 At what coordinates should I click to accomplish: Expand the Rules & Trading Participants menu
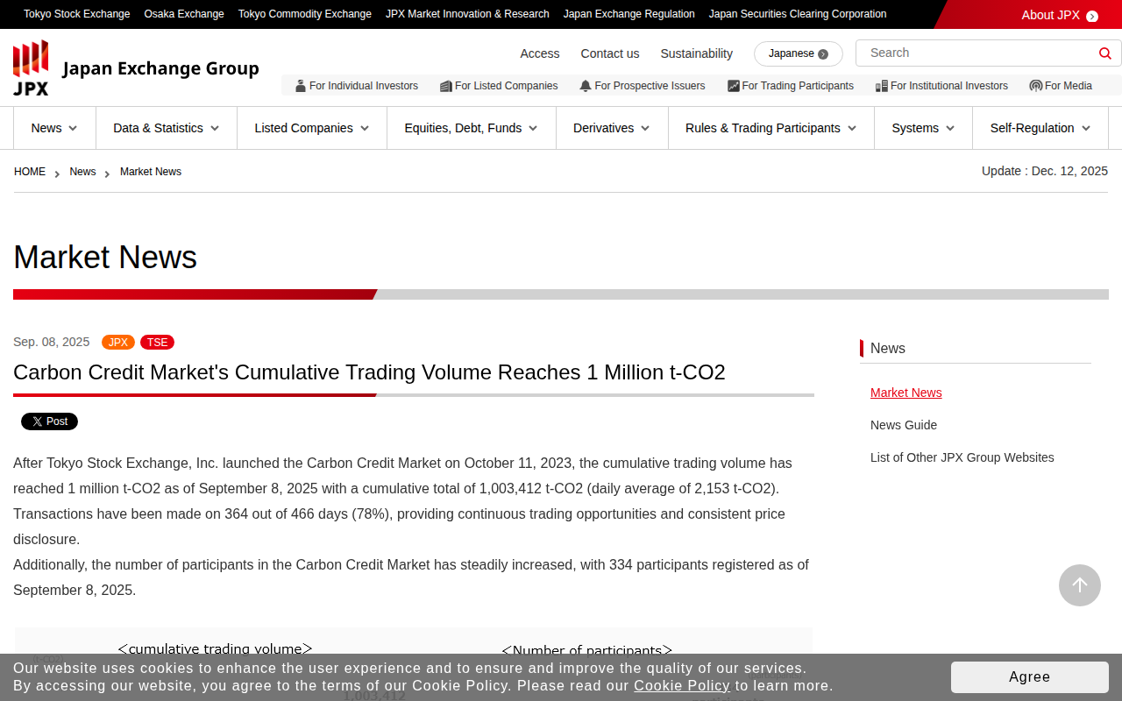tap(771, 128)
